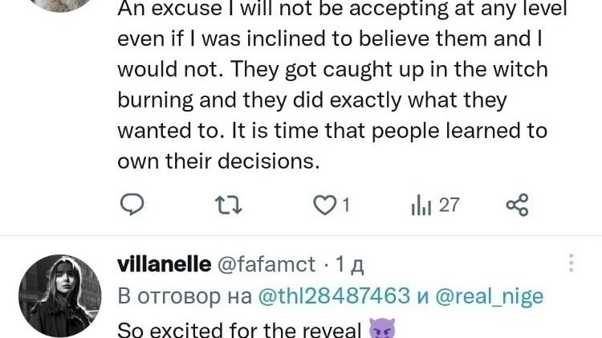Open the purple devil emoji in reply
Image resolution: width=602 pixels, height=338 pixels.
[x=377, y=329]
